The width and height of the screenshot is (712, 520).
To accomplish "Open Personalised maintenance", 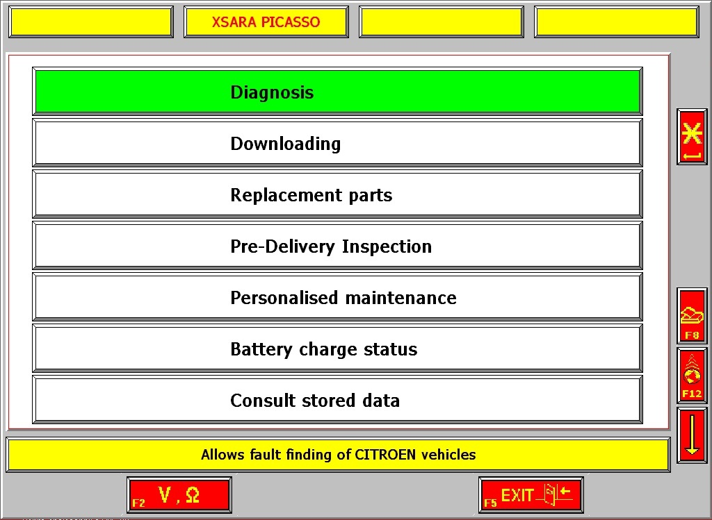I will coord(337,298).
